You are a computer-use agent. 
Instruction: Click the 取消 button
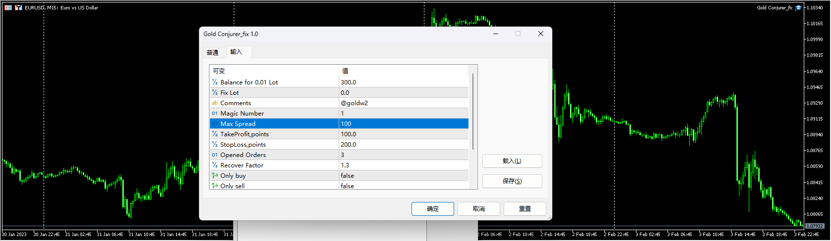[478, 209]
